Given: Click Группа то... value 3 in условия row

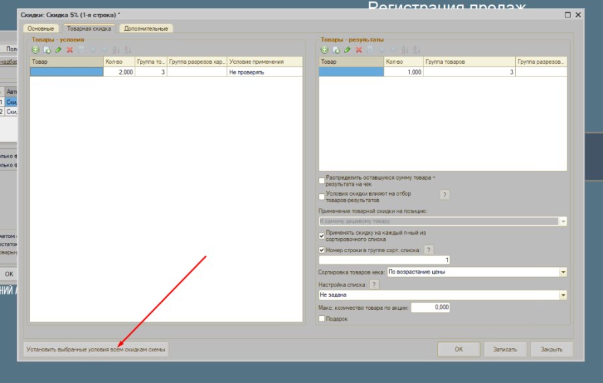Looking at the screenshot, I should click(x=151, y=72).
